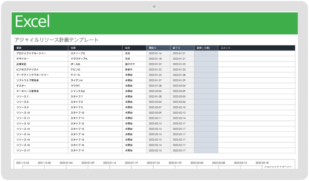This screenshot has width=309, height=181.
Task: Select the 終了日 column header
Action: (x=182, y=48)
